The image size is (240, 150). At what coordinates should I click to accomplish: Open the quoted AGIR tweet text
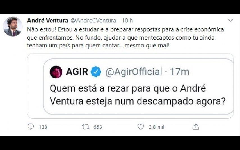pos(138,95)
